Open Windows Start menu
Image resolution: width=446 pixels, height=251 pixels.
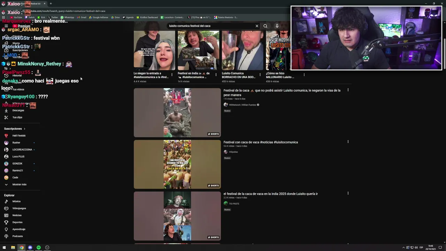pyautogui.click(x=4, y=248)
